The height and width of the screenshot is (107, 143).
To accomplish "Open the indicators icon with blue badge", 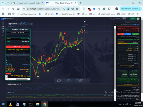I will pos(23,24).
